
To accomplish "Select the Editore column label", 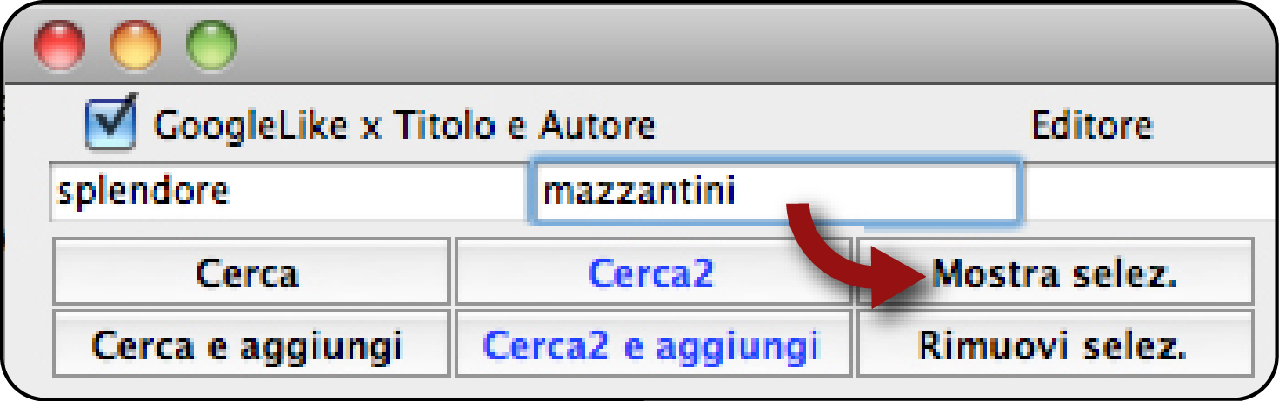I will [x=1092, y=127].
